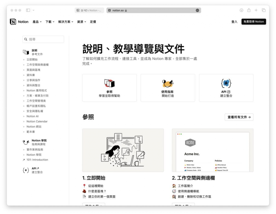This screenshot has height=214, width=276.
Task: Open the 定價 navigation item
Action: coord(93,22)
